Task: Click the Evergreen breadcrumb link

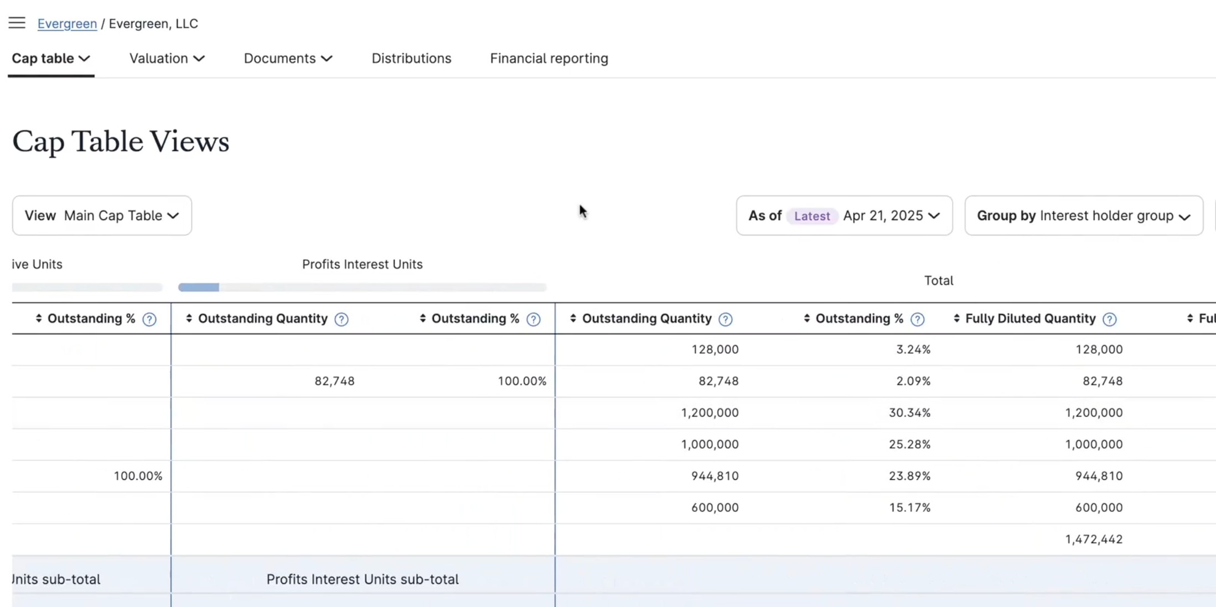Action: pyautogui.click(x=68, y=24)
